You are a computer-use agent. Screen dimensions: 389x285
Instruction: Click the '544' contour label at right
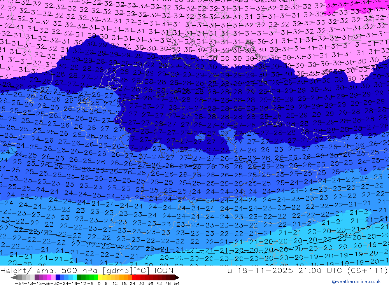[346, 234]
